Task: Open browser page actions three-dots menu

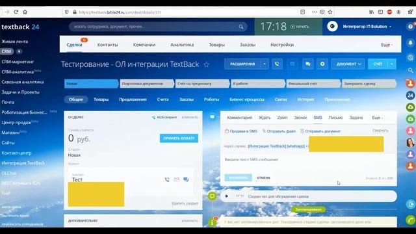Action: (x=314, y=12)
